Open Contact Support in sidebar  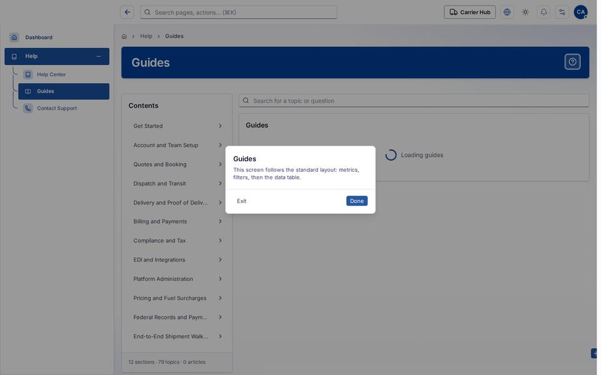pyautogui.click(x=64, y=108)
